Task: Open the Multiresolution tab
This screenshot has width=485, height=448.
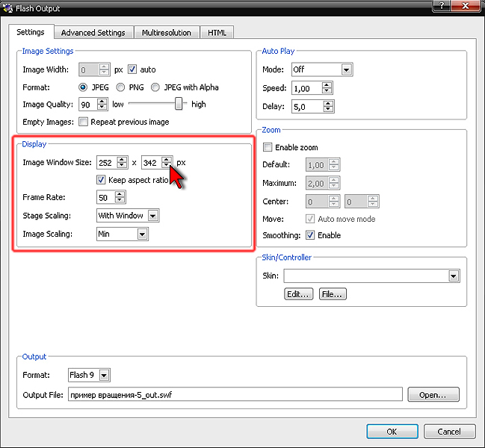Action: pos(167,32)
